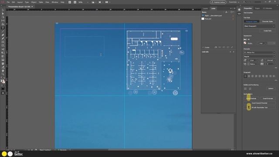Toggle Preview screen mode in Tools panel

click(x=3, y=93)
